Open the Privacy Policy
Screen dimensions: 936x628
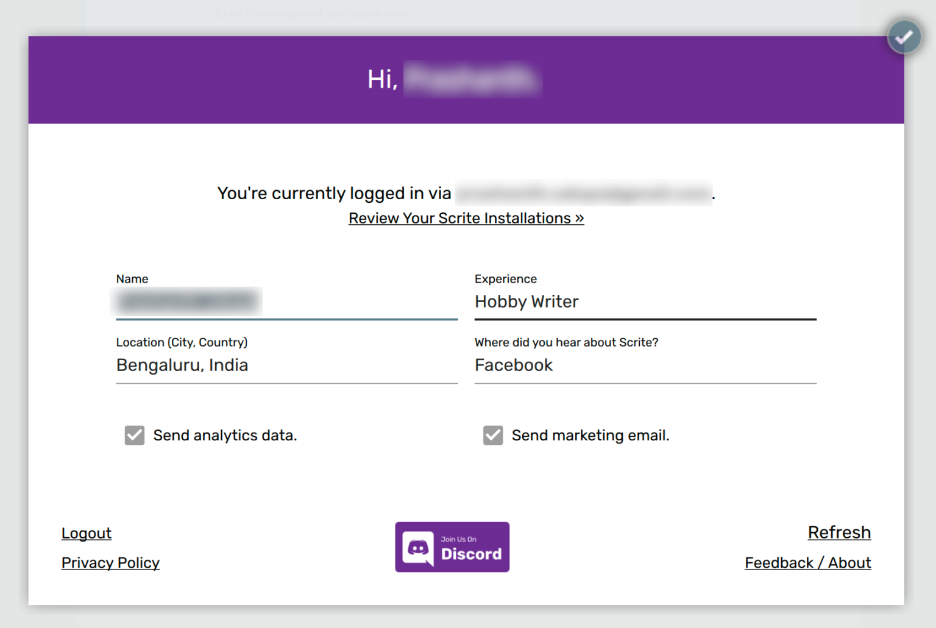tap(110, 562)
